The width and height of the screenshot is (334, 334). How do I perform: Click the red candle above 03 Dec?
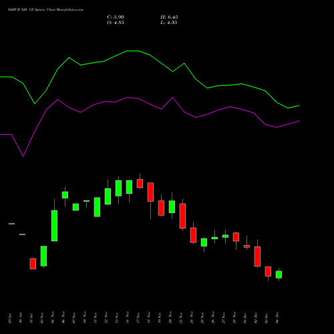[x=268, y=271]
